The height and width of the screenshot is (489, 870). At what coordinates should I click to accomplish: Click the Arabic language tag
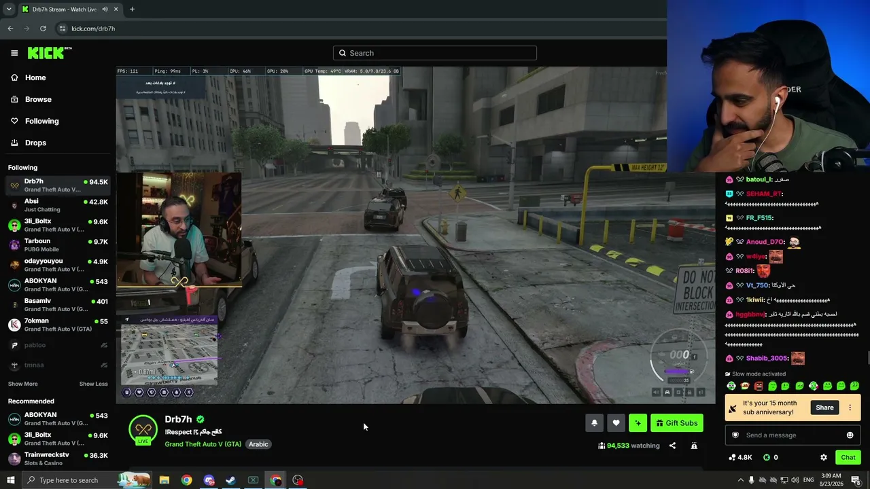tap(258, 444)
